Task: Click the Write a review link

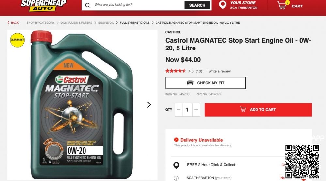Action: tap(220, 71)
